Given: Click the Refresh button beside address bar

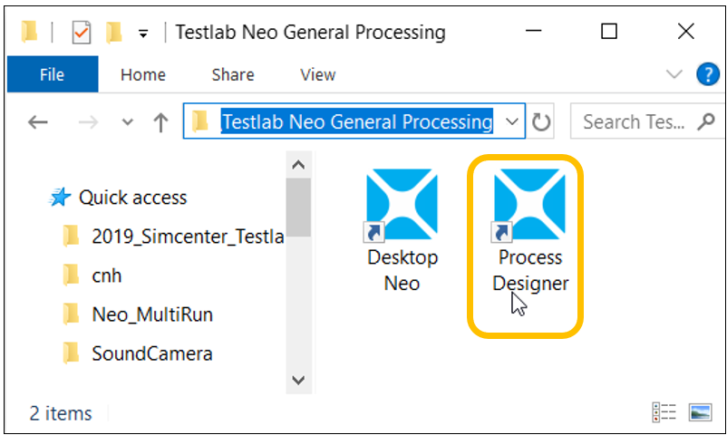Looking at the screenshot, I should click(541, 121).
